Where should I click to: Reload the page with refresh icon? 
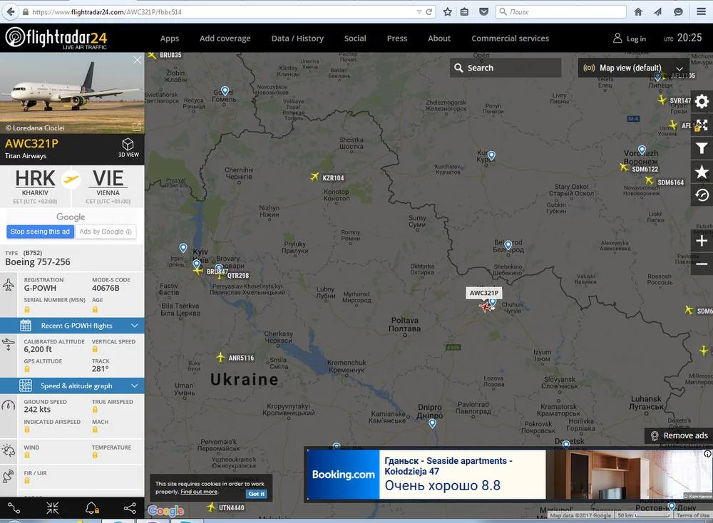point(429,12)
